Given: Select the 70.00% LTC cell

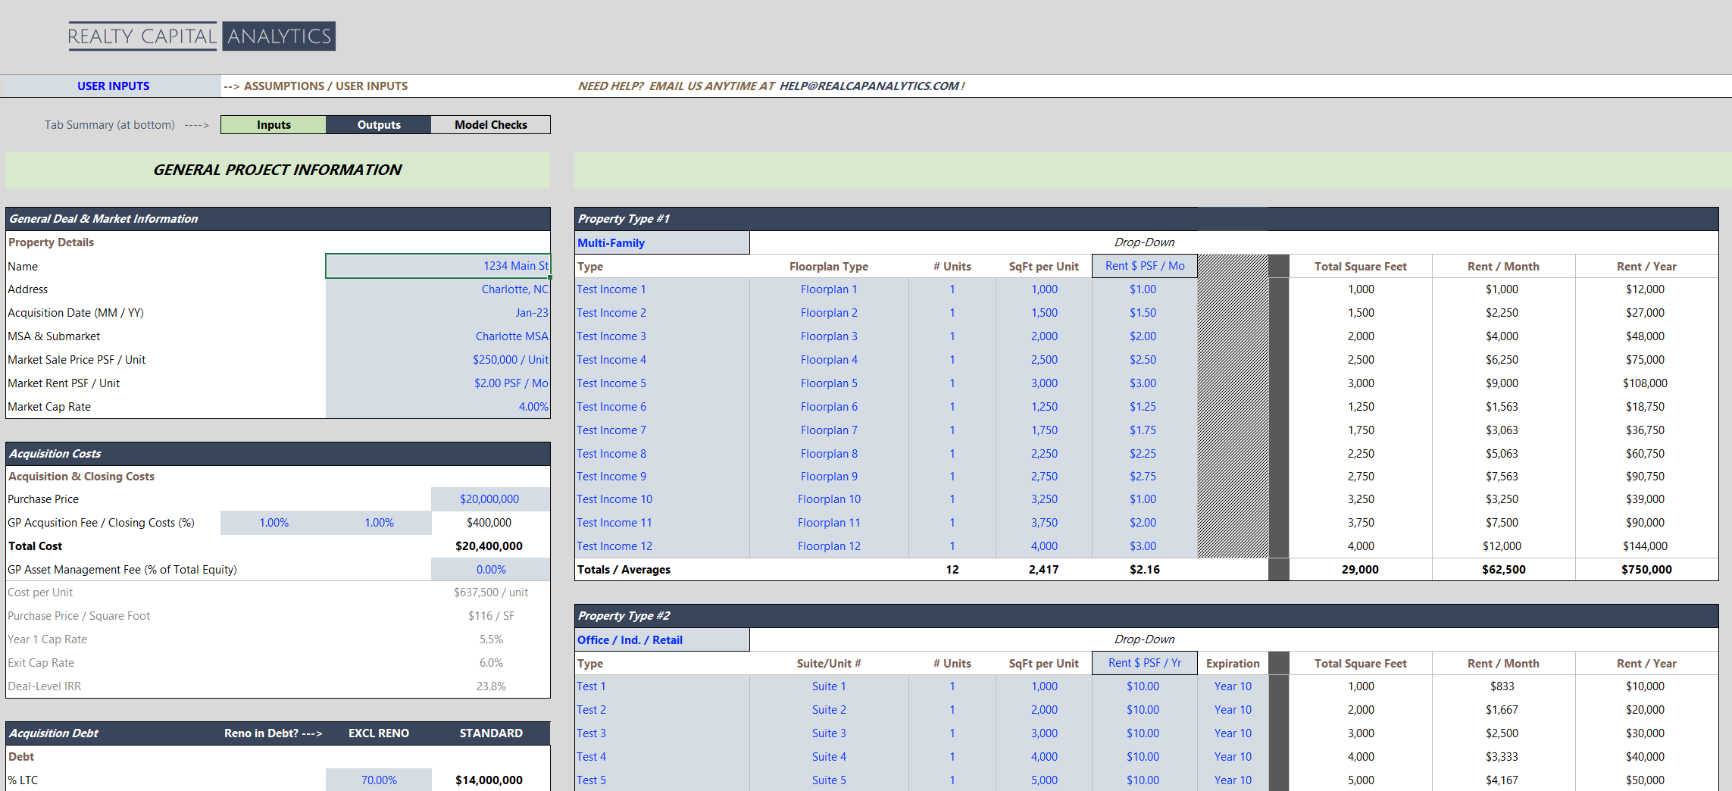Looking at the screenshot, I should point(378,779).
